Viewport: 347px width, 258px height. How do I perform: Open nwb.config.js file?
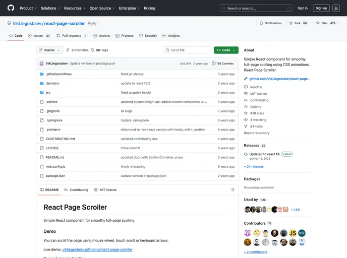55,167
